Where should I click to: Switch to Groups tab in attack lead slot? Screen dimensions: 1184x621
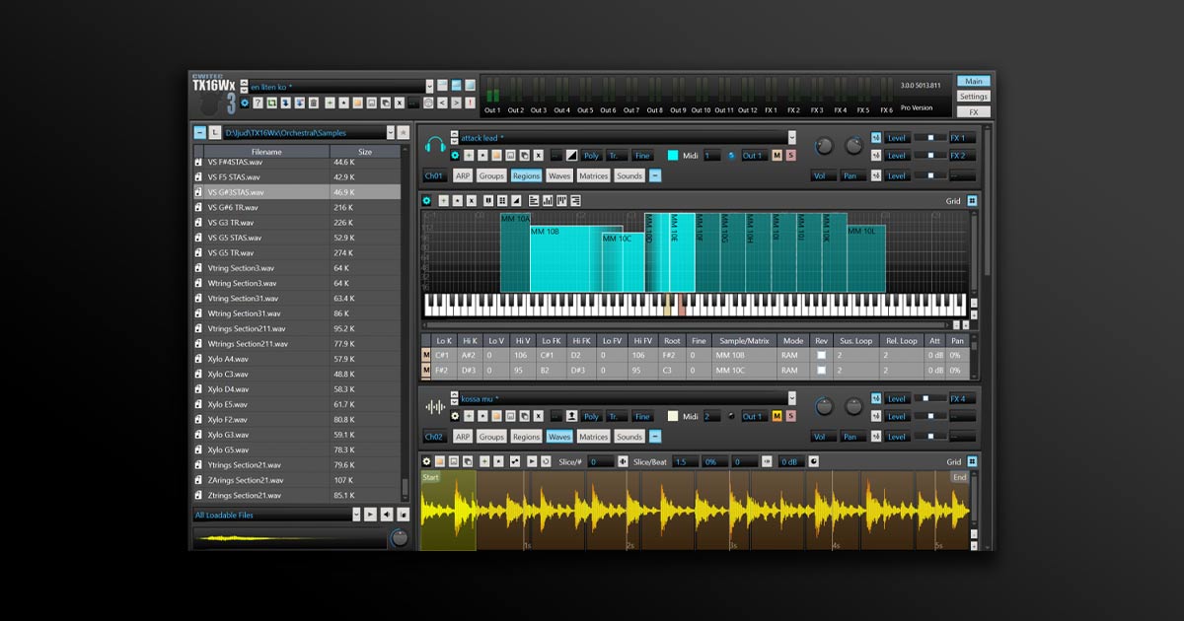click(x=491, y=175)
